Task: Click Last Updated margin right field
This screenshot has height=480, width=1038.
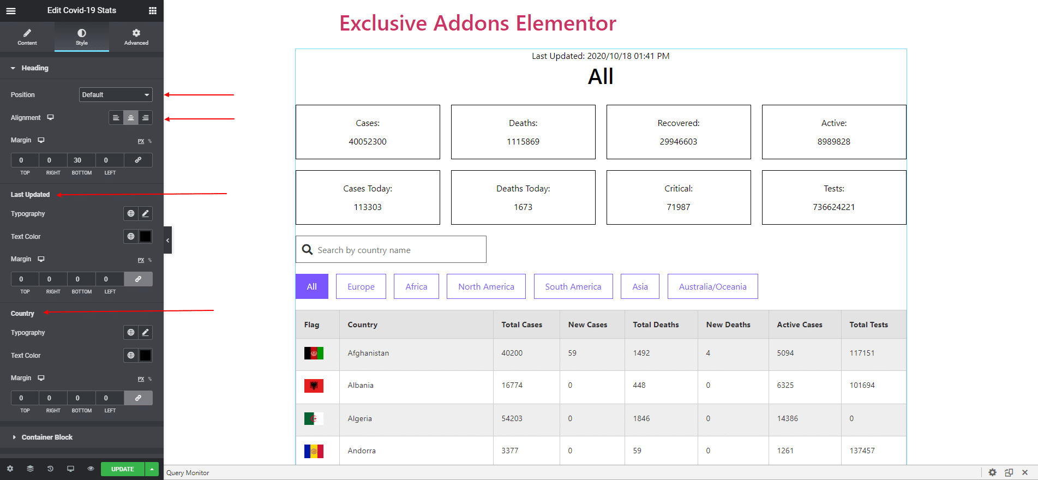Action: (53, 279)
